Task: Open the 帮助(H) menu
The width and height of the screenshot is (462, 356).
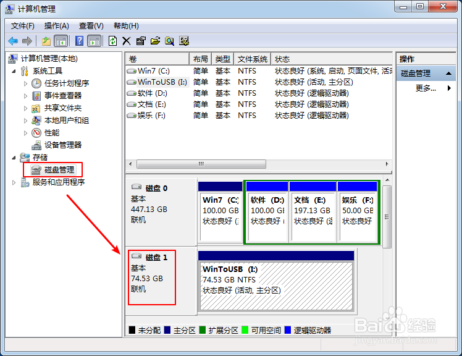Action: 126,26
